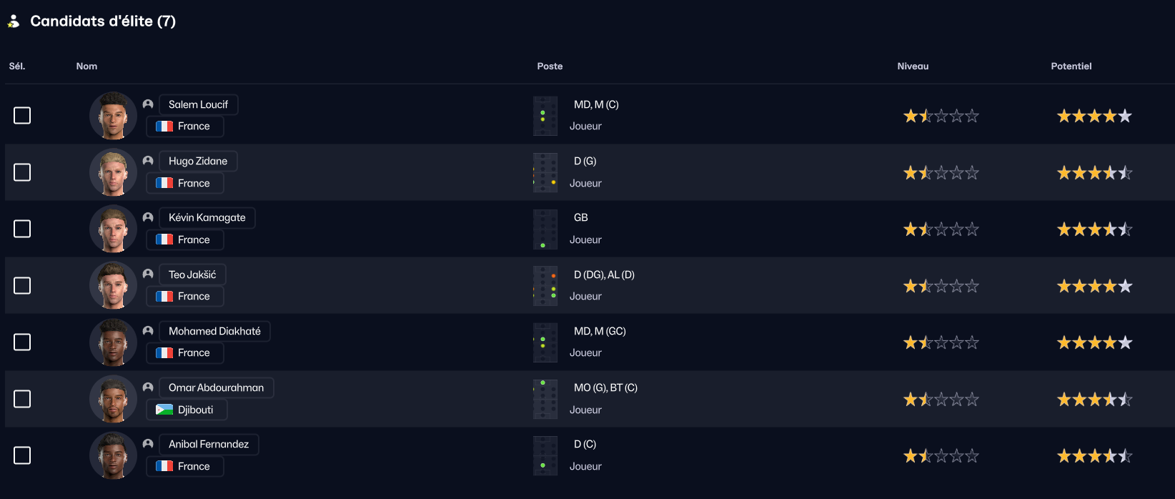Click Omar Abdourahman's face portrait
Image resolution: width=1175 pixels, height=499 pixels.
click(x=113, y=399)
